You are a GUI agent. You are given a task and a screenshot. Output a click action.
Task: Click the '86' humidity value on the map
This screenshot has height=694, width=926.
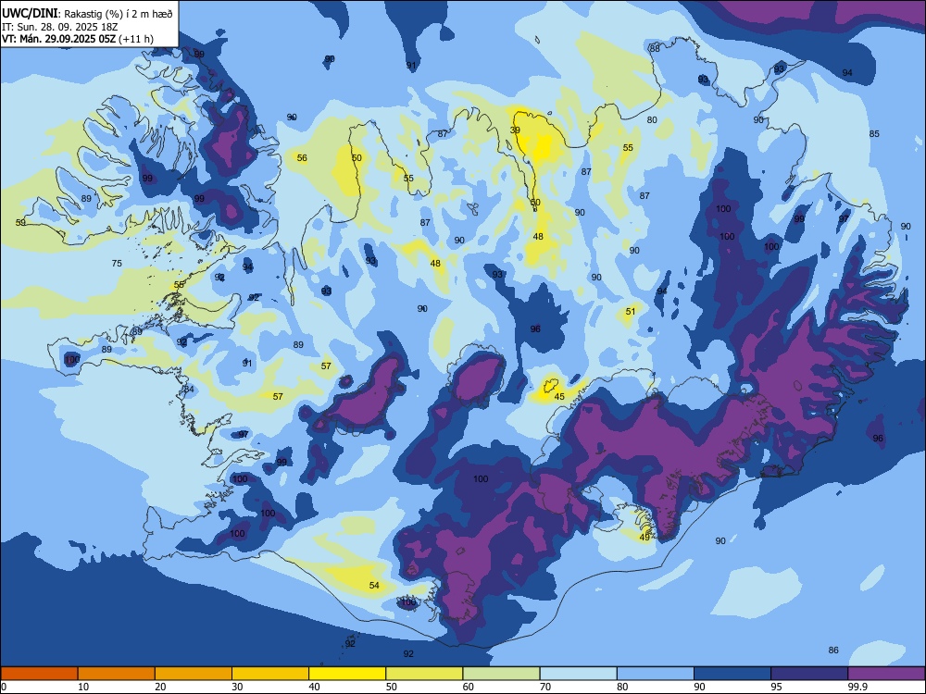pos(833,651)
